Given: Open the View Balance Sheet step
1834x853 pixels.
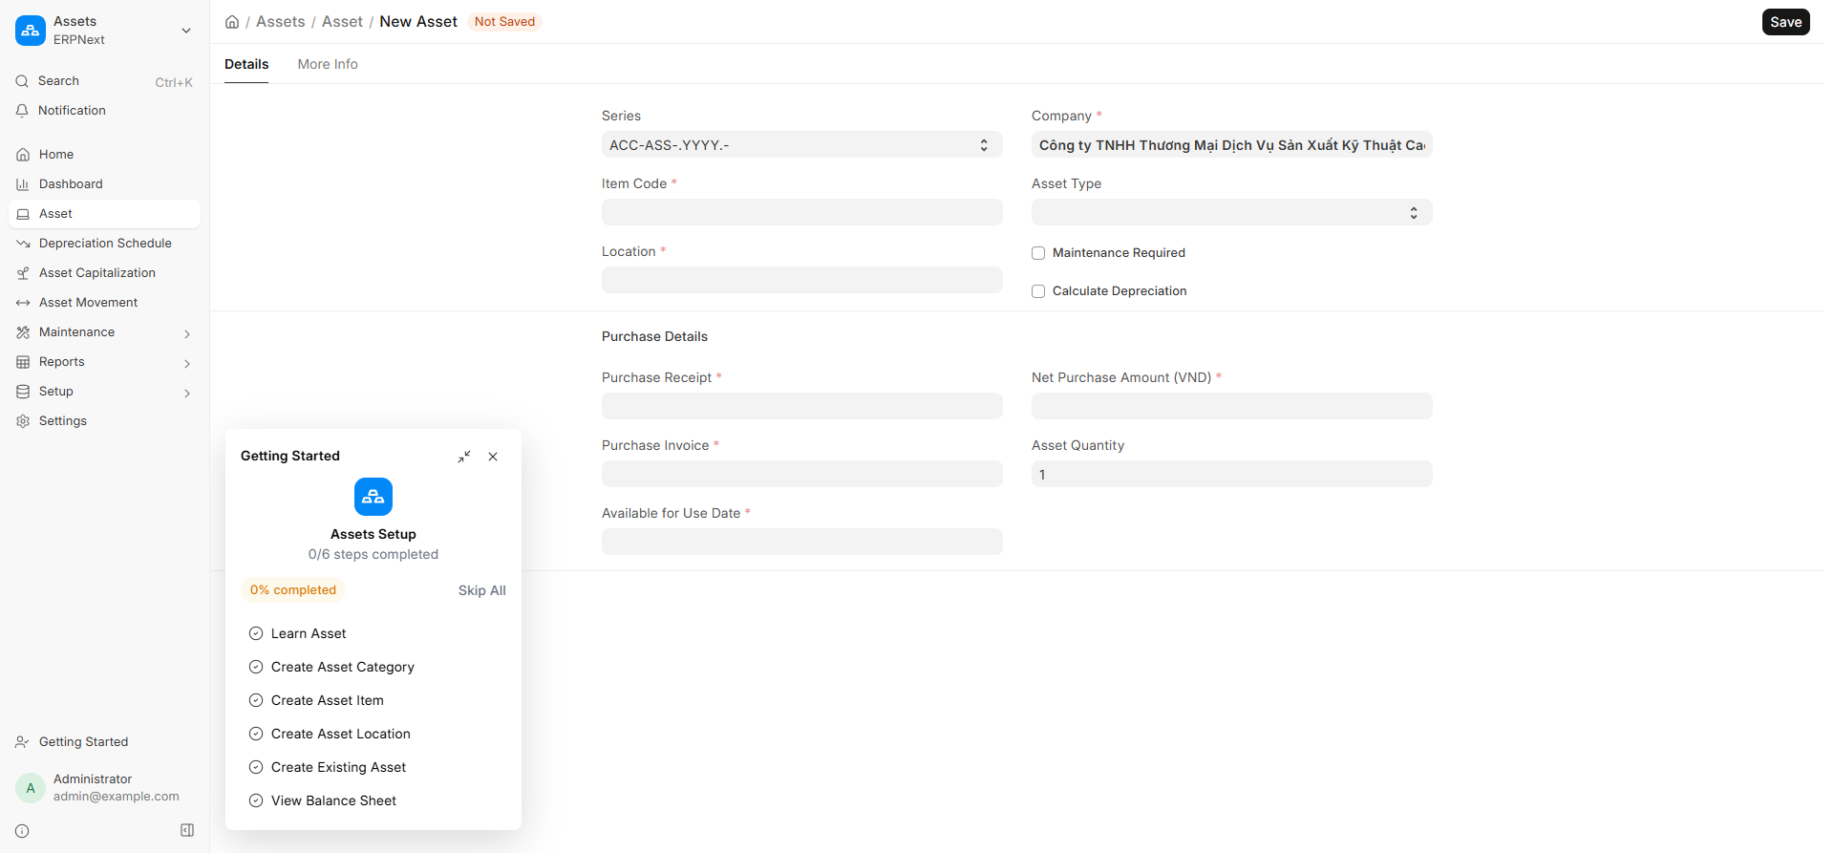Looking at the screenshot, I should [x=333, y=800].
